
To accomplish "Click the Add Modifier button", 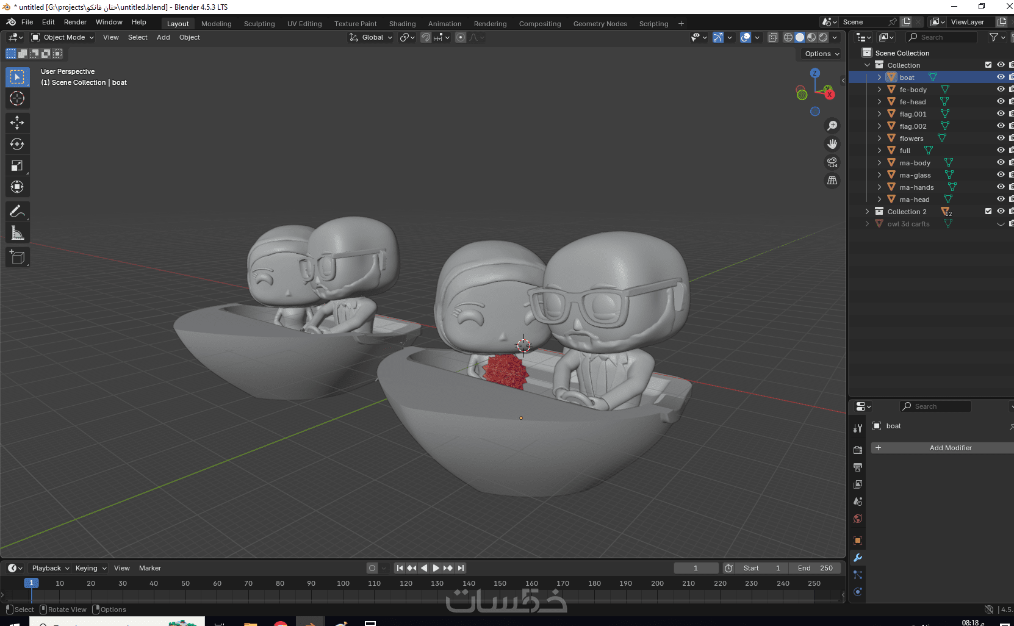I will tap(949, 448).
